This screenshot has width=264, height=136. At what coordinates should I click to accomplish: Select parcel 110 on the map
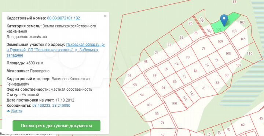[250, 53]
